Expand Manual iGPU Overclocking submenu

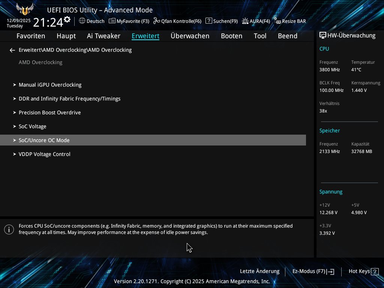click(153, 85)
